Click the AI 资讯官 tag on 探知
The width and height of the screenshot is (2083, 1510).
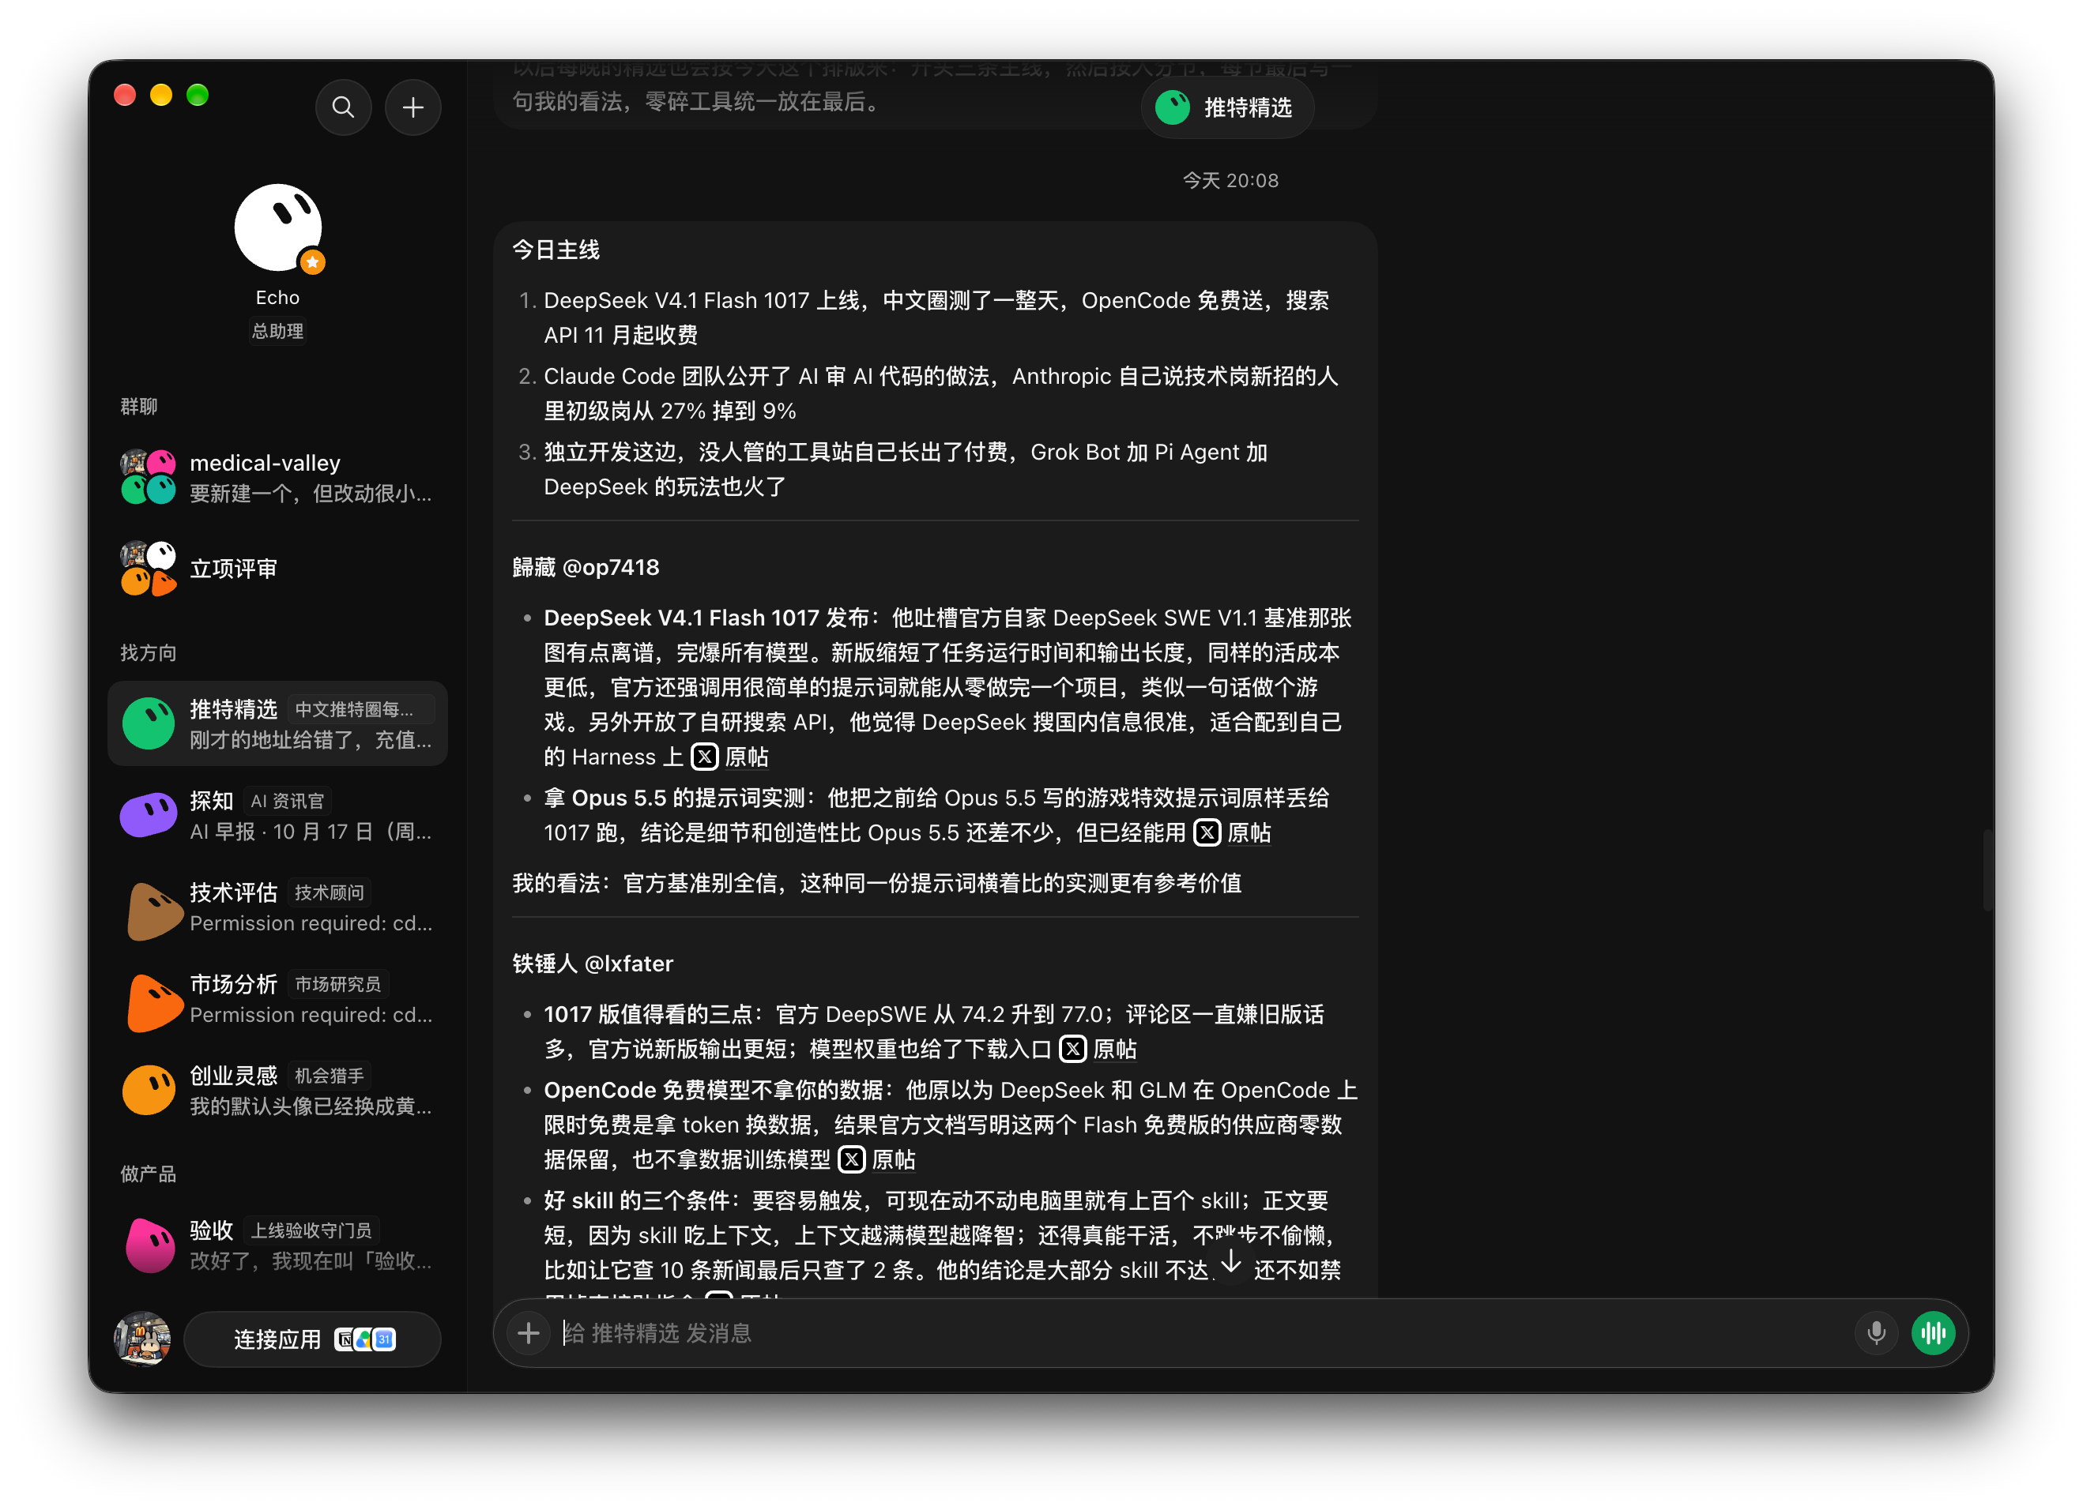(x=288, y=801)
